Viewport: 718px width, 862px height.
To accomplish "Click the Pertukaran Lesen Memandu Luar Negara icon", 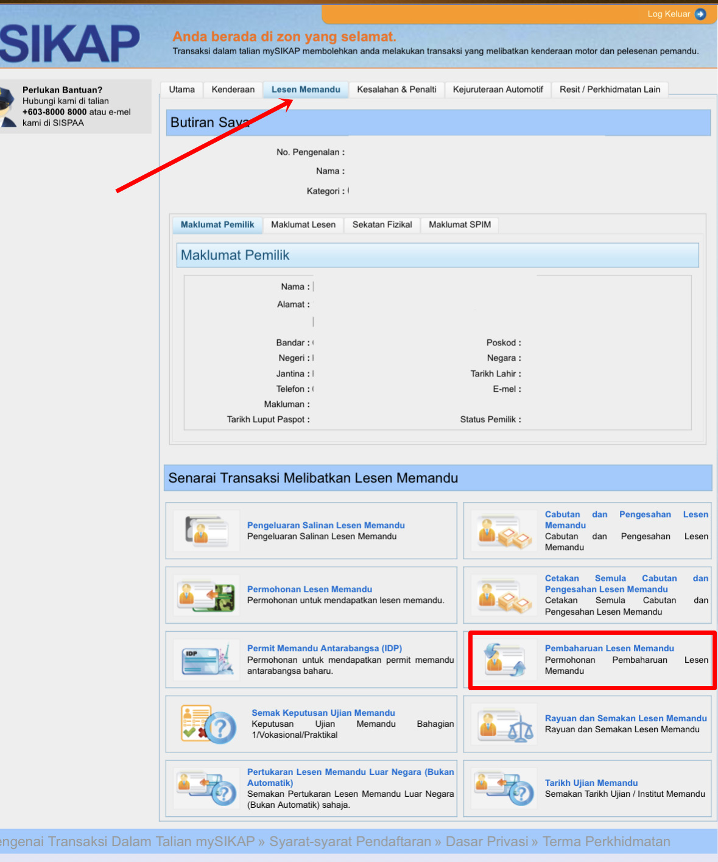I will pyautogui.click(x=206, y=788).
